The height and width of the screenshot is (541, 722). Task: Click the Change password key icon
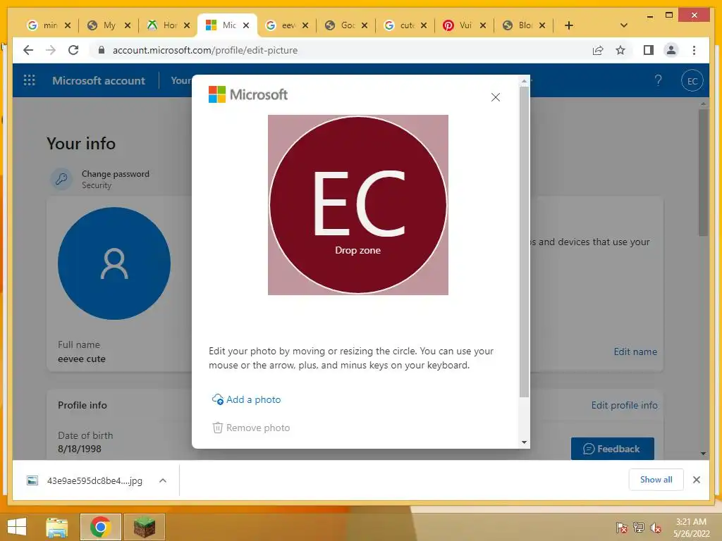[62, 179]
